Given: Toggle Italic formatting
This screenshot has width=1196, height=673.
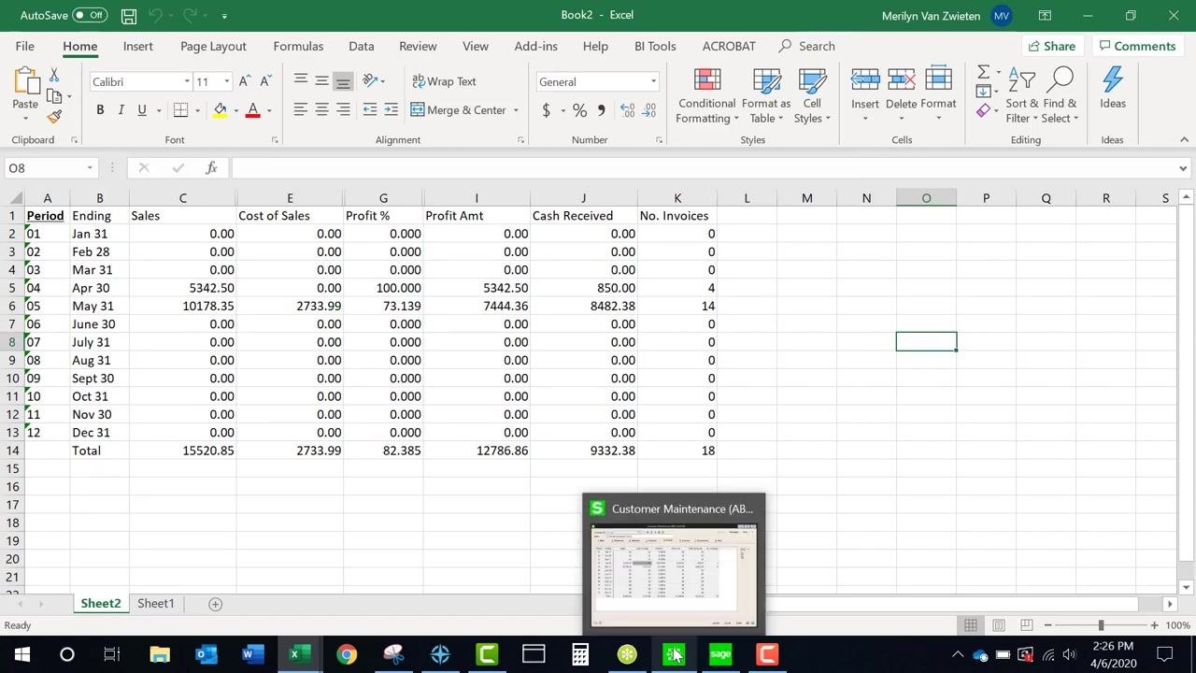Looking at the screenshot, I should (x=121, y=110).
